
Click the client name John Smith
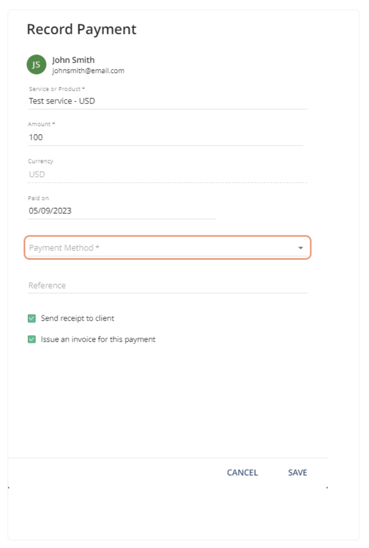(73, 60)
